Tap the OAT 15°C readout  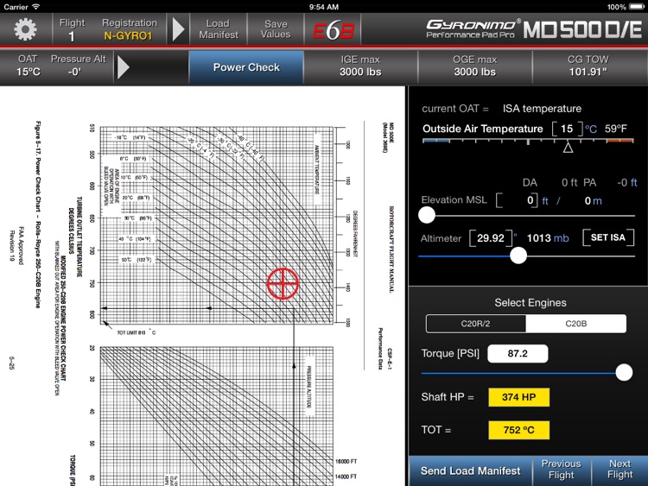[x=29, y=66]
